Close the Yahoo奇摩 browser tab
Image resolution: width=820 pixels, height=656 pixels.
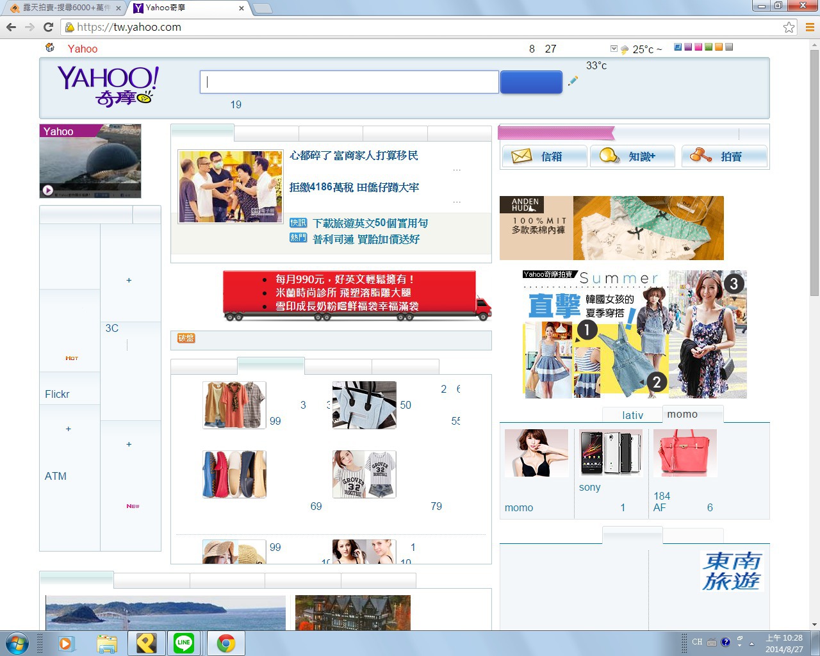click(x=242, y=8)
